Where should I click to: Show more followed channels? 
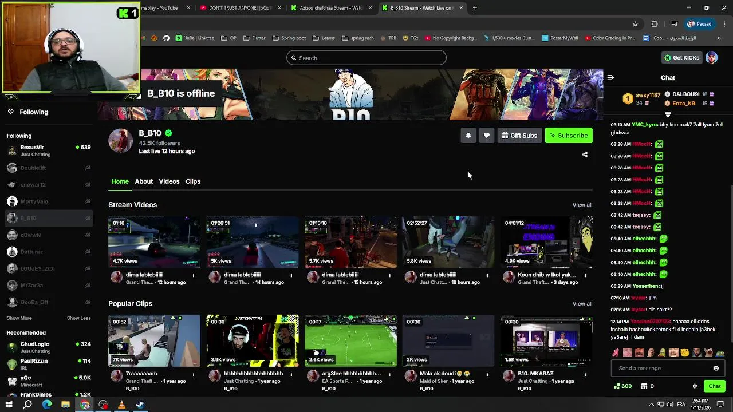19,318
